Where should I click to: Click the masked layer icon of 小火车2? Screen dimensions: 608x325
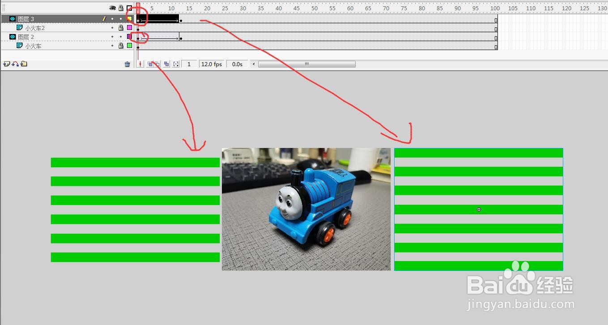(x=20, y=28)
